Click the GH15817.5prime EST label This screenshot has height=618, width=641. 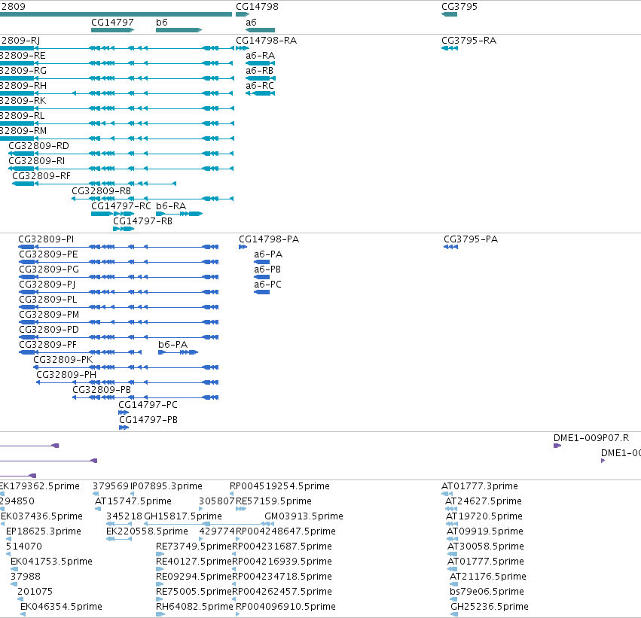click(183, 516)
